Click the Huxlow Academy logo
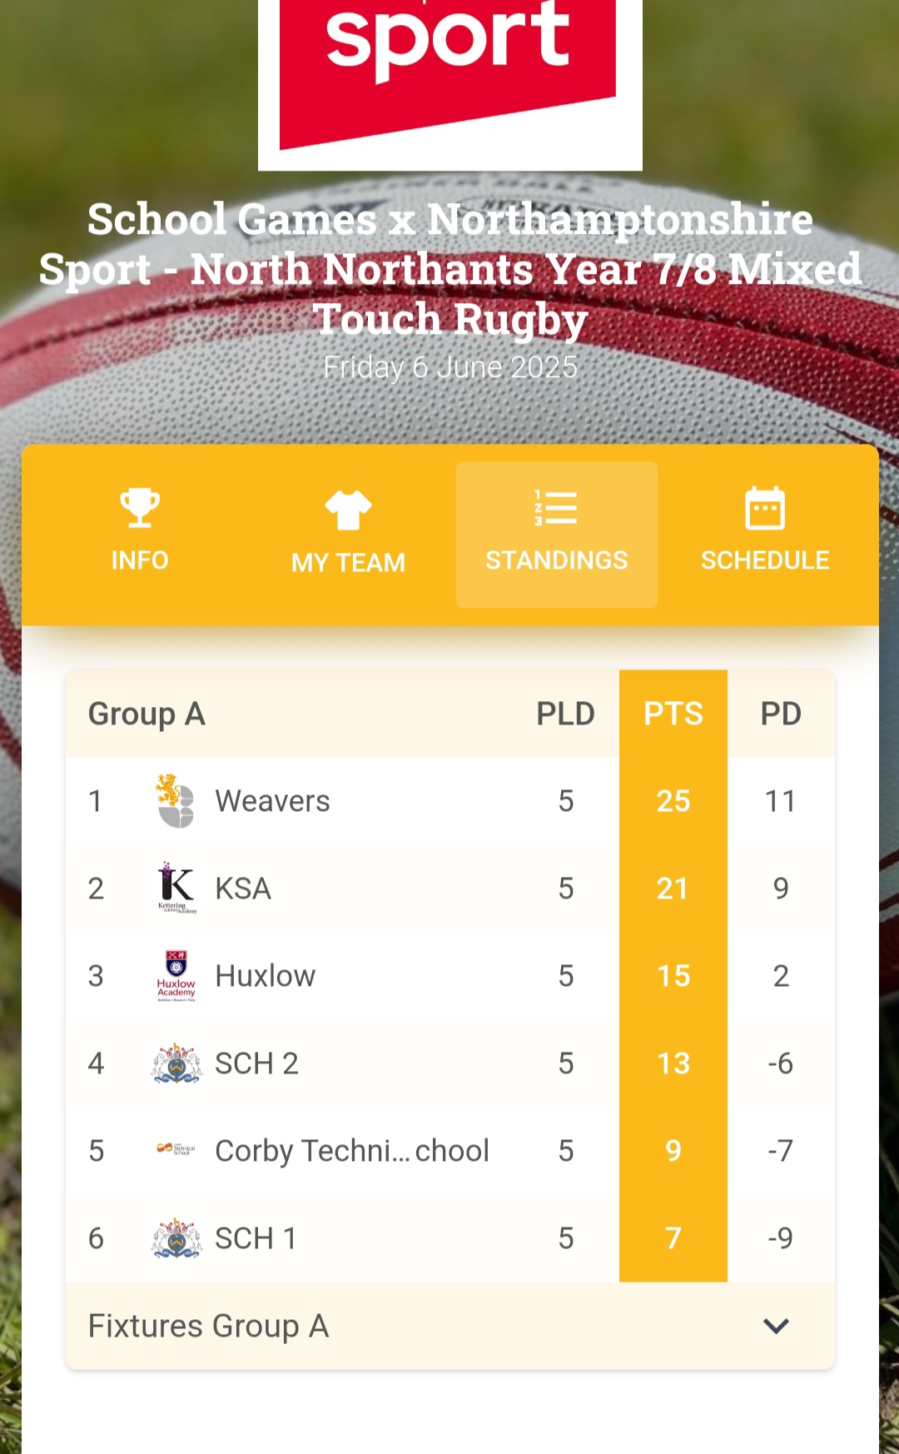The image size is (899, 1454). pos(176,975)
